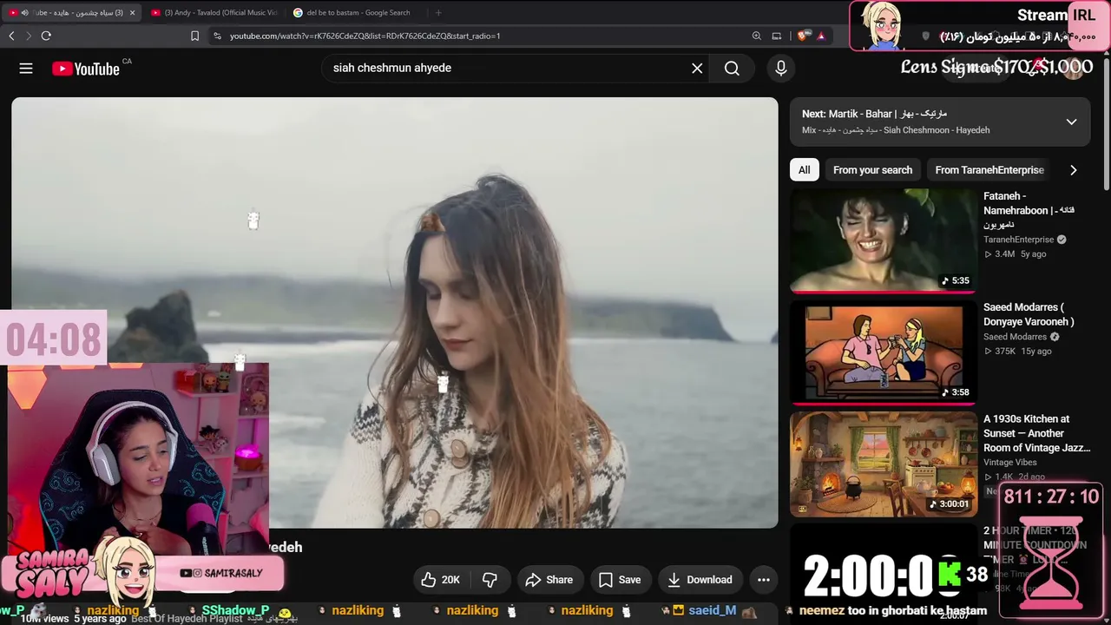Select the From TaranehEnterprise chip
1111x625 pixels.
pos(989,170)
